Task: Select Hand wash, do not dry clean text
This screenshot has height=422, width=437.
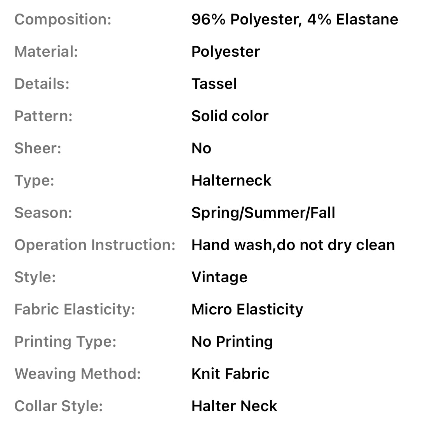Action: 293,245
